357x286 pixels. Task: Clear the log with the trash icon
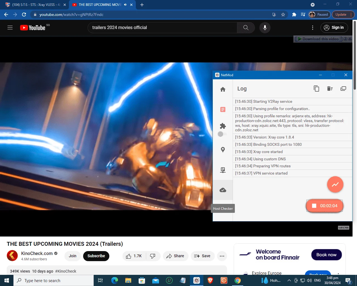tap(330, 89)
